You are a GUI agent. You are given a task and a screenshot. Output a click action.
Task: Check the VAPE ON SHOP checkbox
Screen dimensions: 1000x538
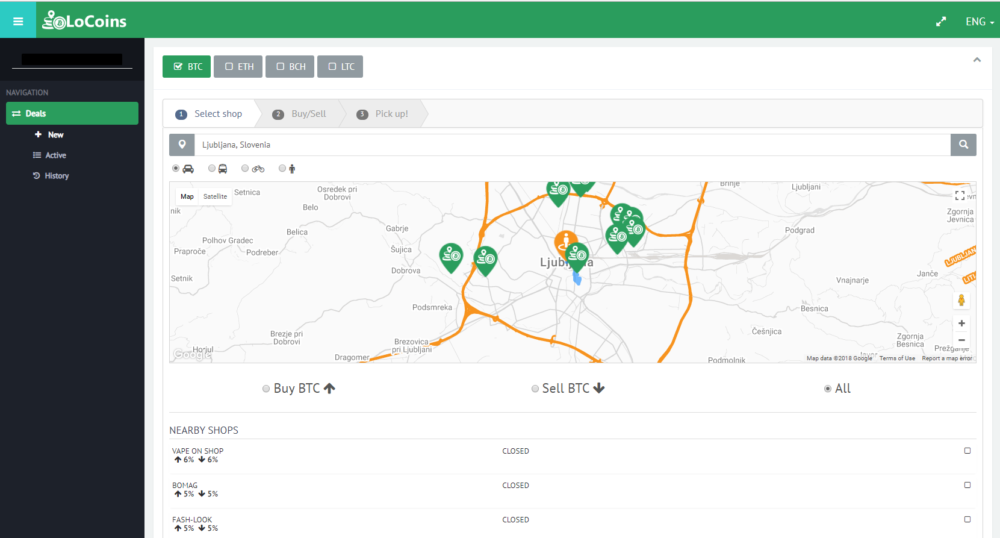click(x=967, y=451)
